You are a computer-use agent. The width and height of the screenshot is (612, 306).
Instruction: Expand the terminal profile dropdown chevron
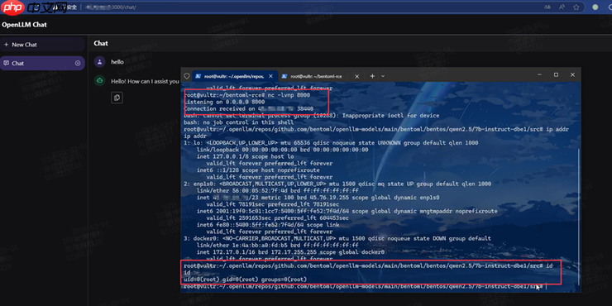click(383, 76)
